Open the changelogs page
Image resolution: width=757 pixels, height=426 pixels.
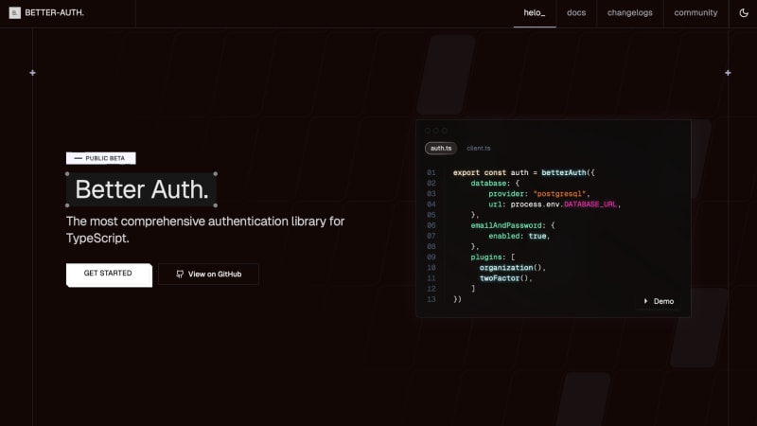pos(629,13)
